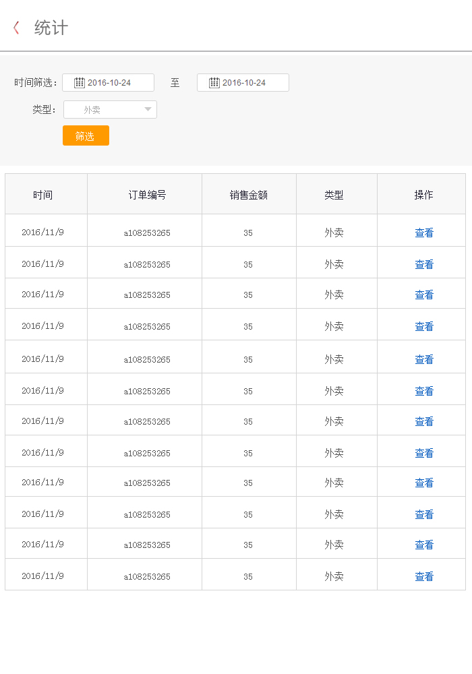The width and height of the screenshot is (472, 674).
Task: Open 查看 in the seventh table row
Action: click(424, 422)
